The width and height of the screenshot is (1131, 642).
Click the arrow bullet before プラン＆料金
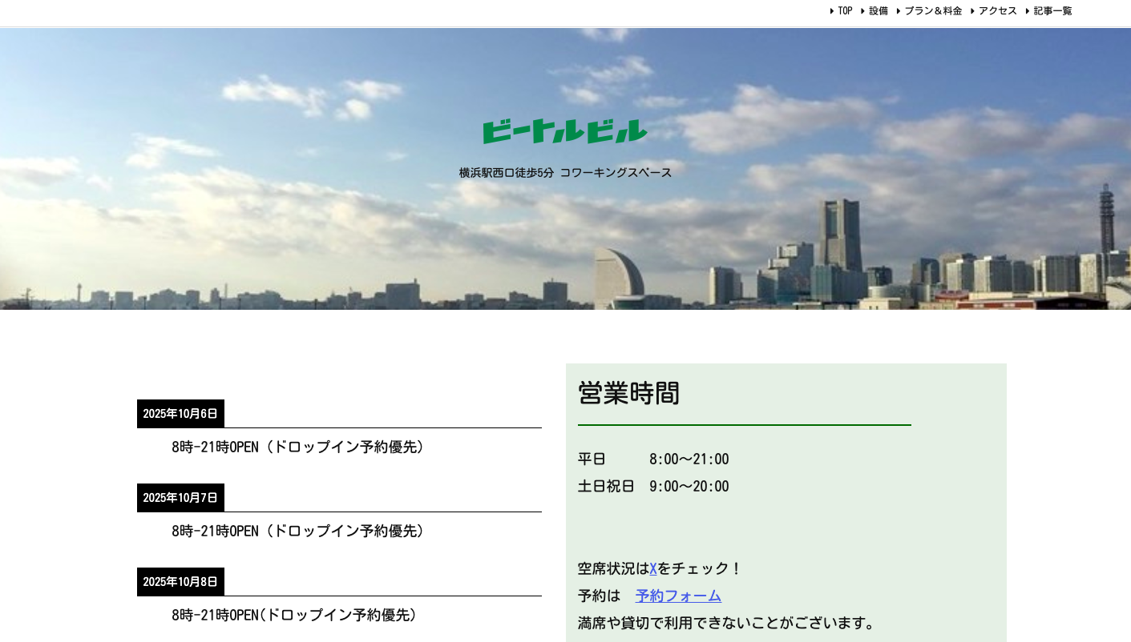(899, 11)
